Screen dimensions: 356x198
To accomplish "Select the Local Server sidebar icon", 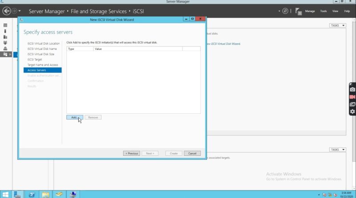I will coord(5,31).
